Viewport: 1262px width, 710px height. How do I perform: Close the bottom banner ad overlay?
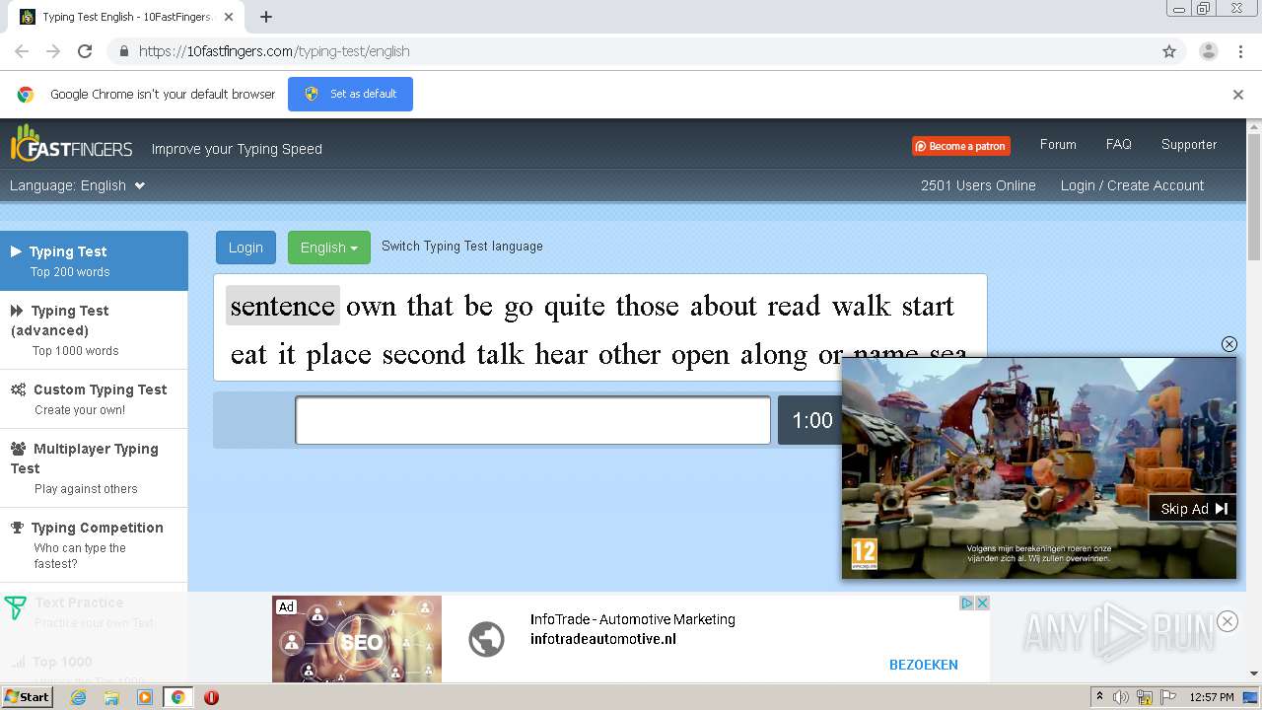1227,621
